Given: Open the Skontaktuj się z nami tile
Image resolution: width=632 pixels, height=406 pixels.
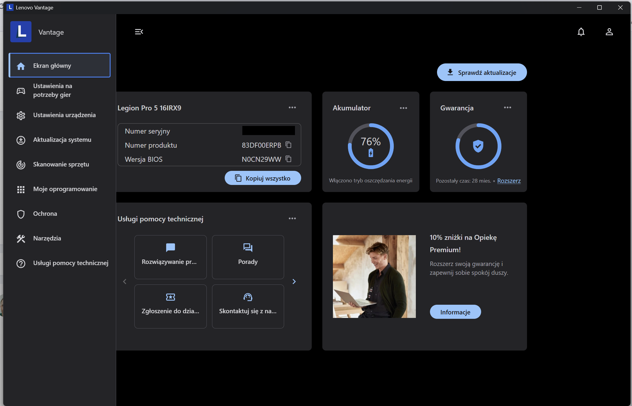Looking at the screenshot, I should click(x=248, y=306).
